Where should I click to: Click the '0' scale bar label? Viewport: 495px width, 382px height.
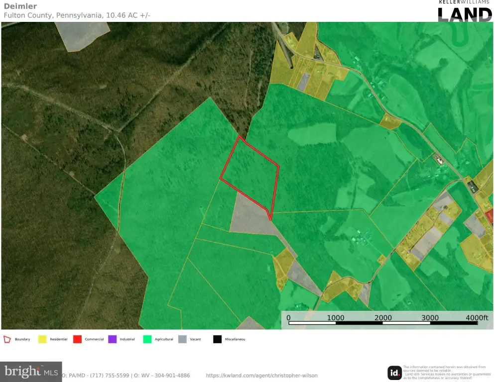[x=288, y=318]
